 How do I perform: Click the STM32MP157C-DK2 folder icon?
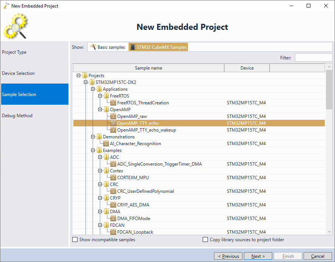(x=92, y=82)
